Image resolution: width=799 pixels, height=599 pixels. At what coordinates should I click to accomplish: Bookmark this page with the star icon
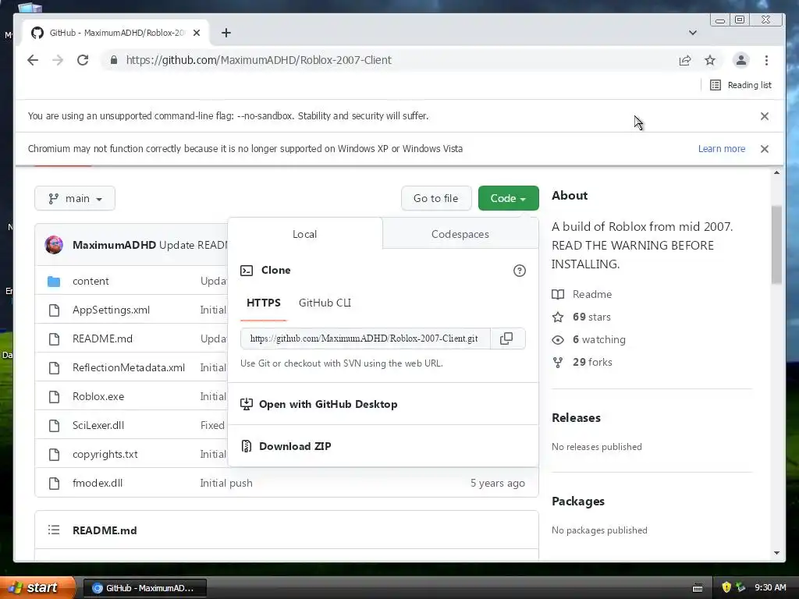[x=710, y=60]
